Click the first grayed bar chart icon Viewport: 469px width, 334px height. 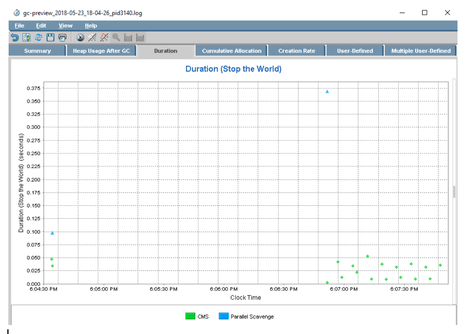click(x=128, y=37)
